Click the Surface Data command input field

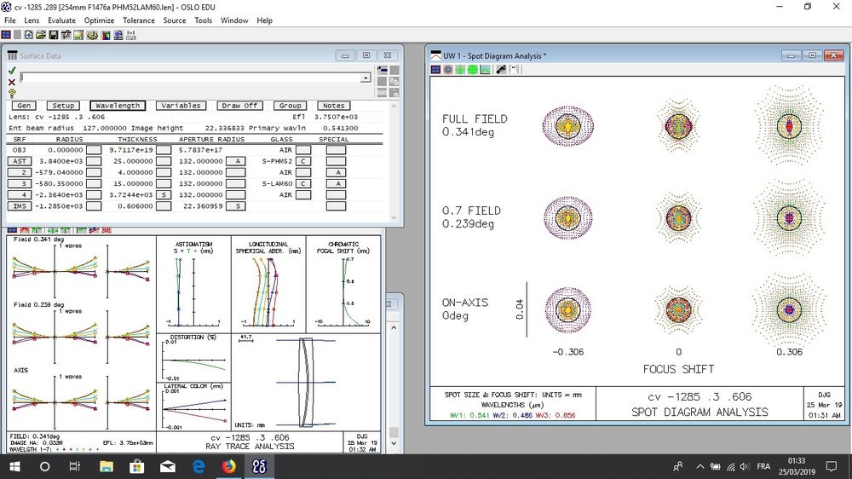click(x=190, y=78)
